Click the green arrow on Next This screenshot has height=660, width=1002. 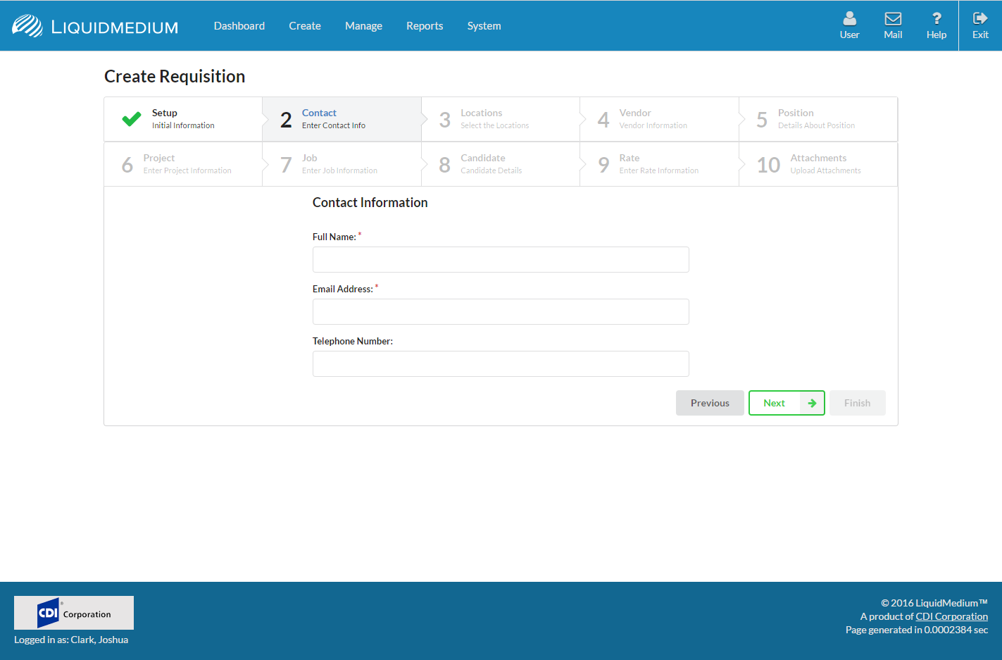click(x=812, y=403)
